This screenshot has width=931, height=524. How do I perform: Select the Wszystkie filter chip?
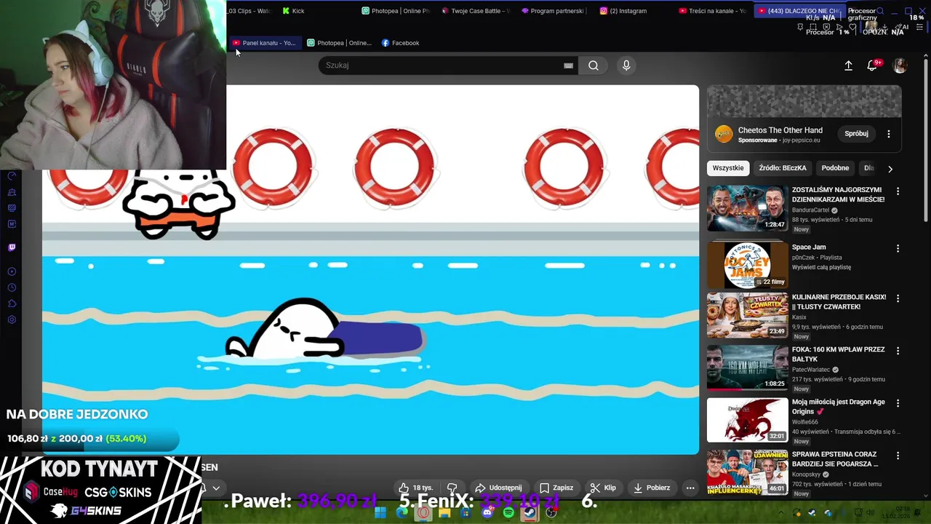[728, 168]
